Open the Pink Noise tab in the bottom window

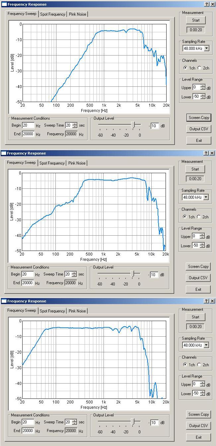[x=77, y=311]
